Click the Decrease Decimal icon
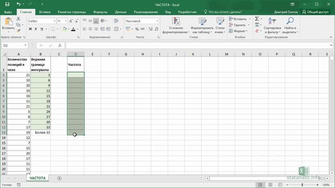Screen dimensions: 335x188 pos(157,29)
